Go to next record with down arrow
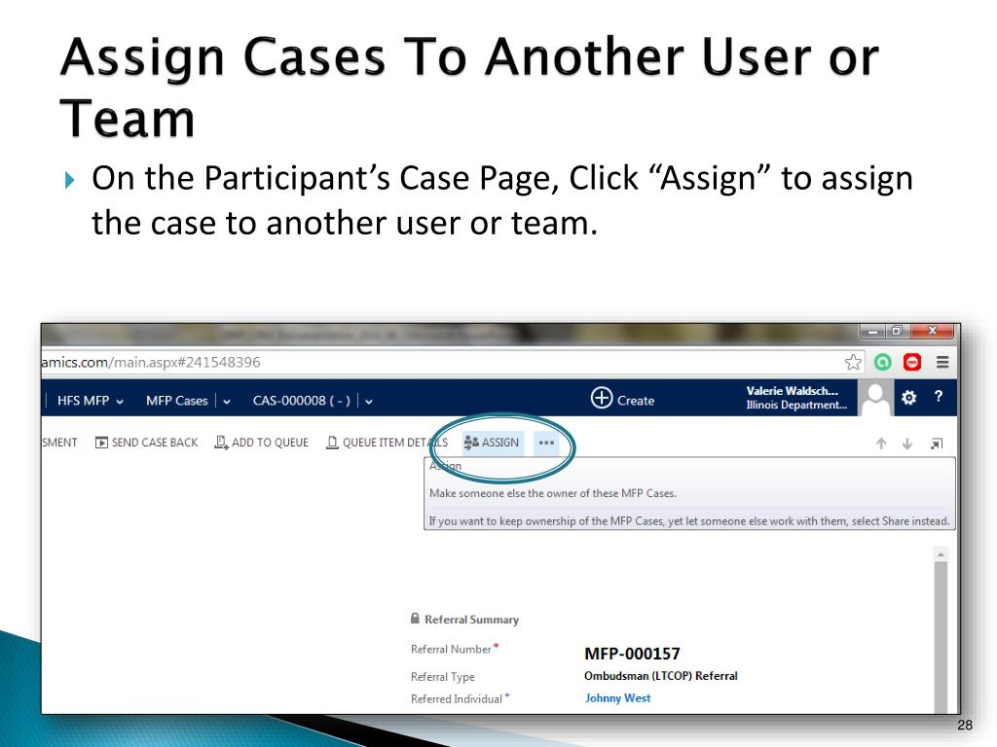Viewport: 997px width, 747px height. coord(907,444)
